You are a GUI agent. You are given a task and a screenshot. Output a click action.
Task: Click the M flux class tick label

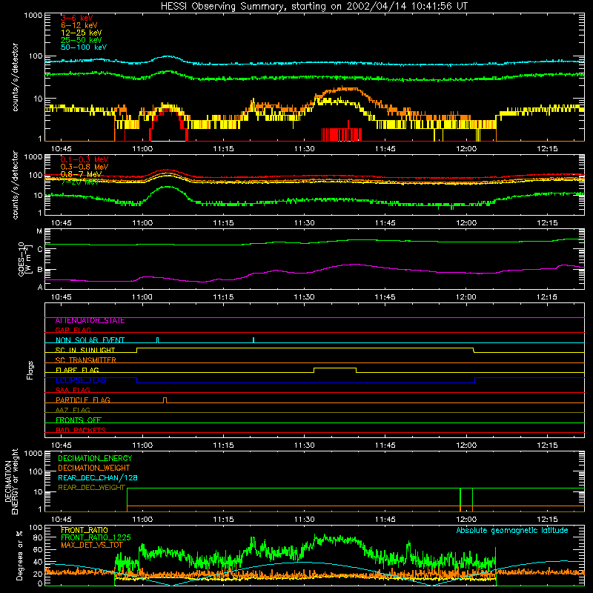click(39, 231)
